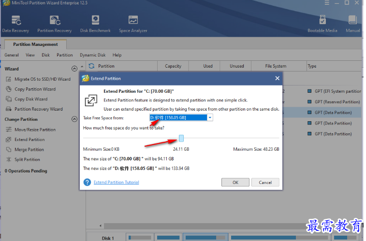The width and height of the screenshot is (366, 241).
Task: Click the 0 Operations Pending text
Action: (x=26, y=171)
